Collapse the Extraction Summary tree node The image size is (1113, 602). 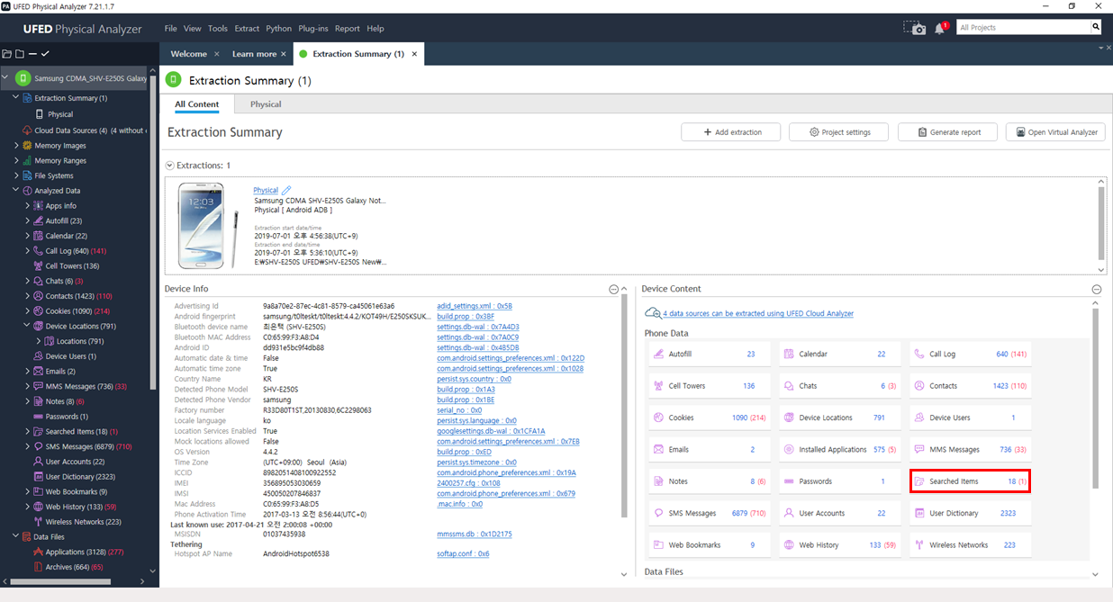[15, 97]
